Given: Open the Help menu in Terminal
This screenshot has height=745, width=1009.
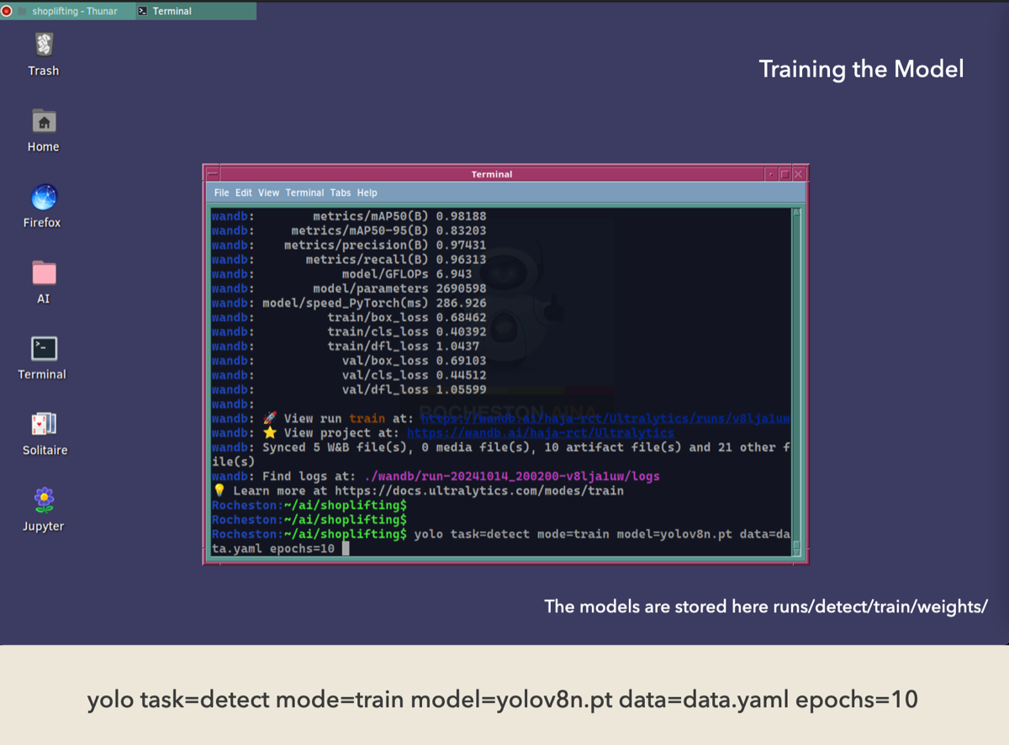Looking at the screenshot, I should pyautogui.click(x=367, y=193).
